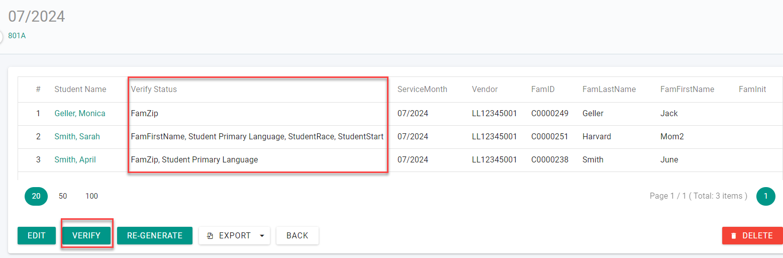Open student Smith, April link
This screenshot has height=258, width=783.
click(x=75, y=160)
